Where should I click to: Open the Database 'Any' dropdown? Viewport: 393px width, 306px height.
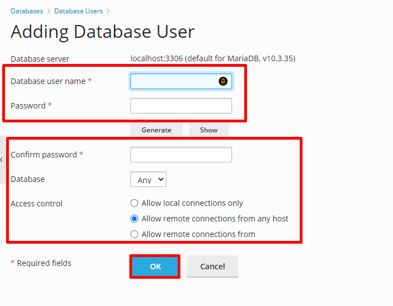[x=148, y=180]
